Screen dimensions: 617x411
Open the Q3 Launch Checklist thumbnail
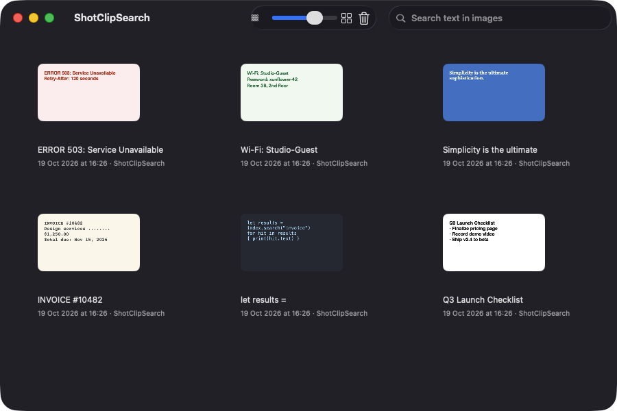point(494,242)
